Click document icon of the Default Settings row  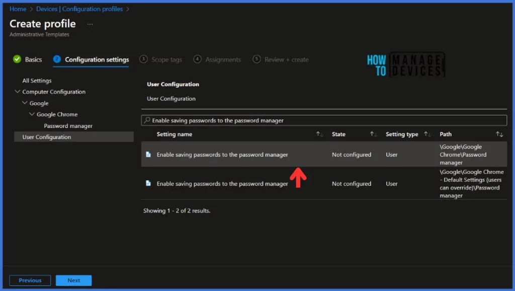click(148, 183)
